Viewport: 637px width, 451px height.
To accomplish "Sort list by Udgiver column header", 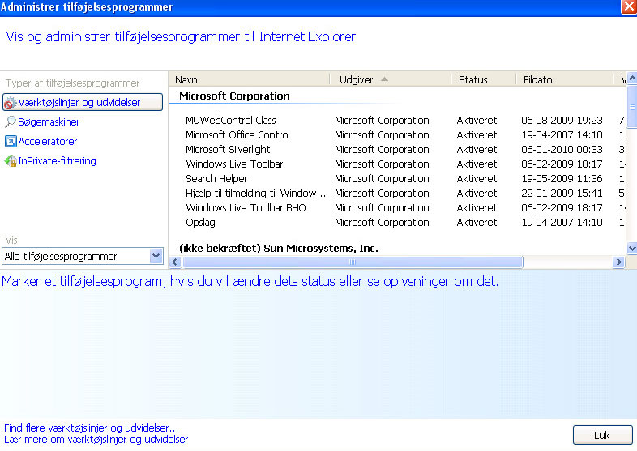I will (391, 79).
